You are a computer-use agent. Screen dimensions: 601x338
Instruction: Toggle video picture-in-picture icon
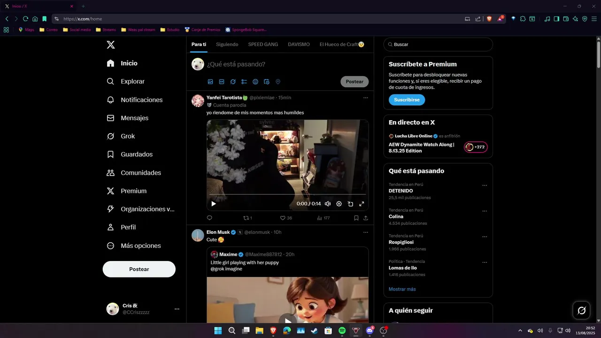(x=350, y=204)
